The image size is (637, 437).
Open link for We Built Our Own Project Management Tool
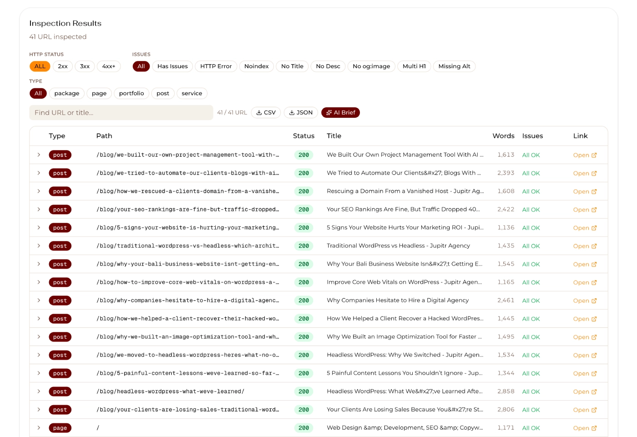[585, 155]
